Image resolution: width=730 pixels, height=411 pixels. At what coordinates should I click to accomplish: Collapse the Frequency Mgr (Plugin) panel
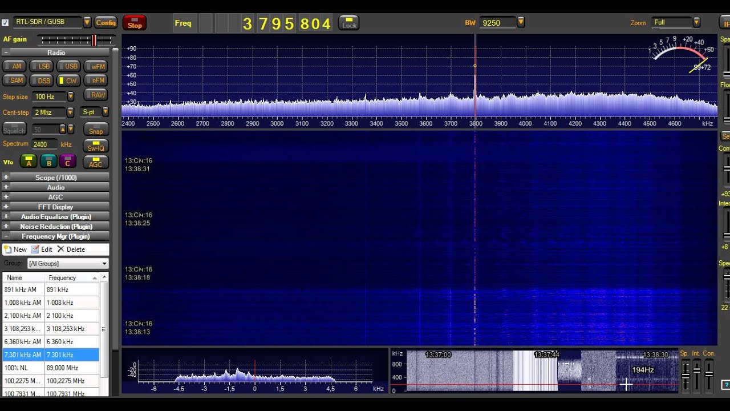click(x=6, y=236)
